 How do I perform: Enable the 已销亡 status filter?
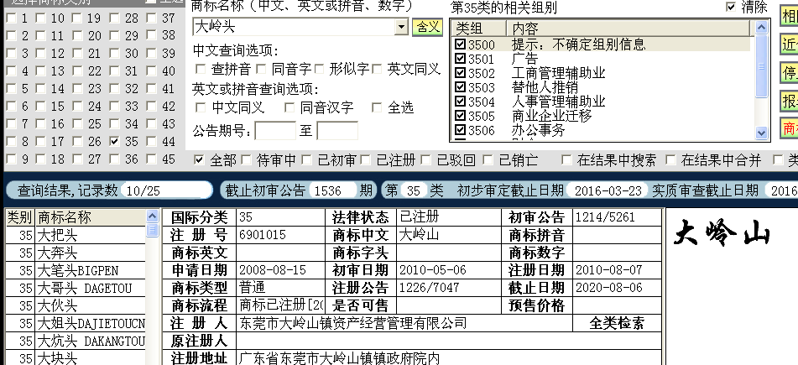(488, 160)
